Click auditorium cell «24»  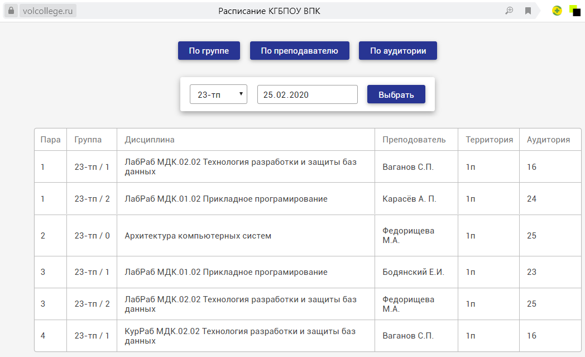coord(550,199)
